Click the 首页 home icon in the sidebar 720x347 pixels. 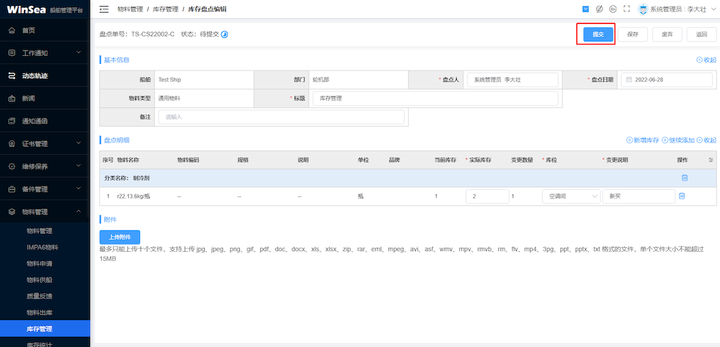[x=12, y=30]
